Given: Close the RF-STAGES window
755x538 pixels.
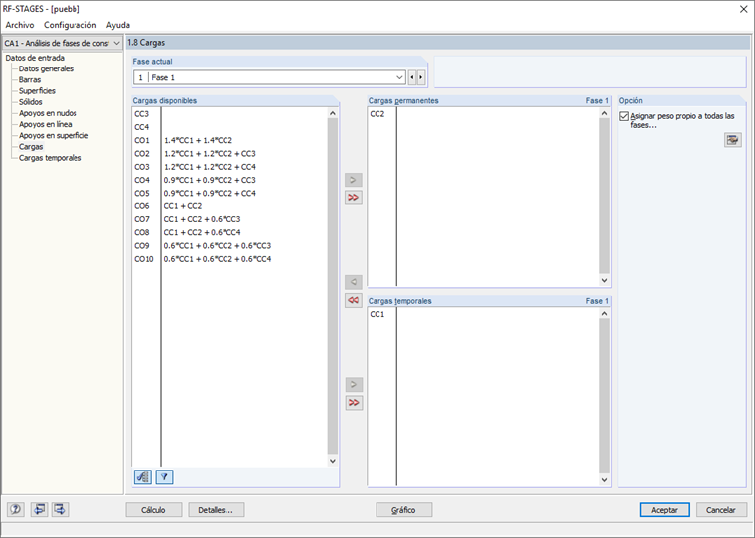Looking at the screenshot, I should click(x=743, y=9).
